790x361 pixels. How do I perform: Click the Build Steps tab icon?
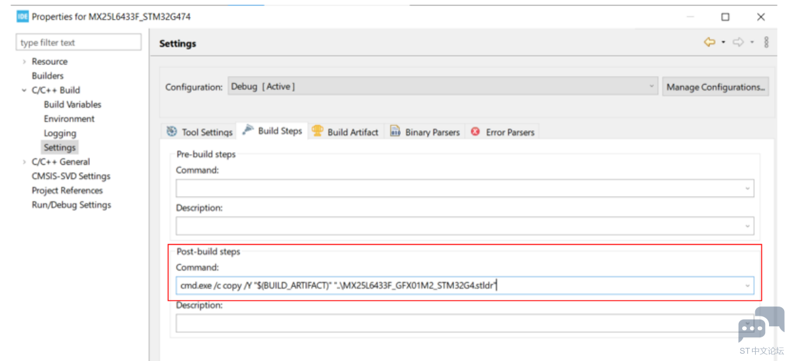pos(248,131)
